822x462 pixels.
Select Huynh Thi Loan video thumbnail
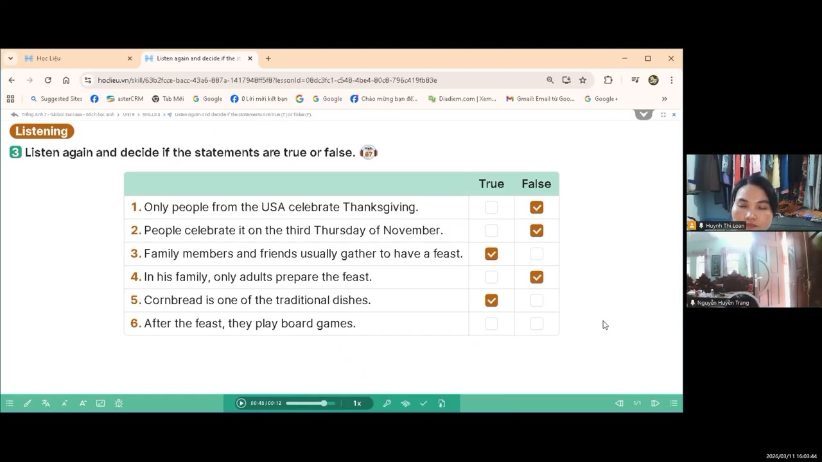[754, 192]
